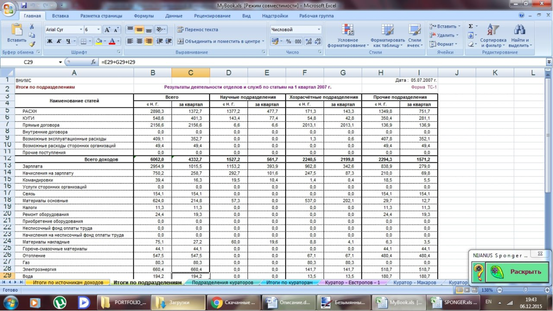Apply the accounting currency format icon
Screen dimensions: 553x311
[276, 41]
